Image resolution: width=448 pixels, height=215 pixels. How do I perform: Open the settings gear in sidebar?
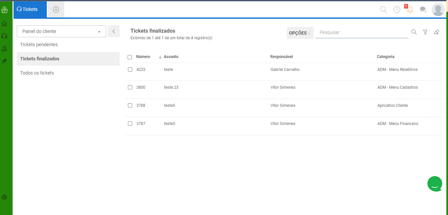point(4,197)
